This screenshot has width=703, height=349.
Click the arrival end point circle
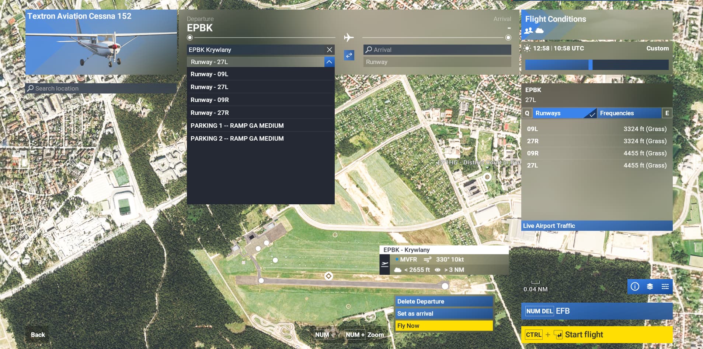tap(508, 38)
